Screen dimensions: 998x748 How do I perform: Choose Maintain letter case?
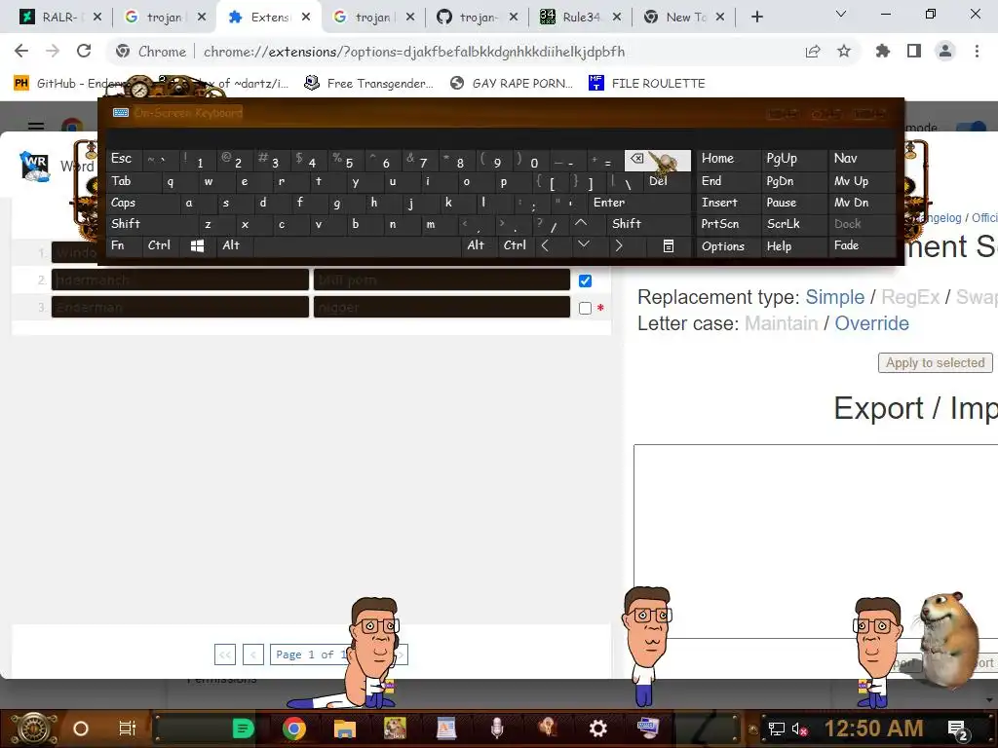point(781,323)
